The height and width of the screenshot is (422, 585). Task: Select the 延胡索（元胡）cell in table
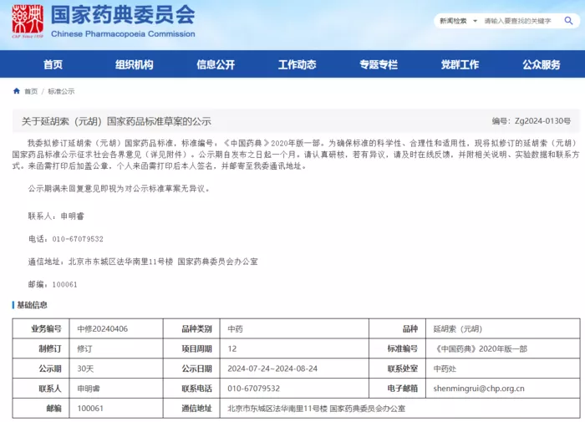[x=503, y=328]
